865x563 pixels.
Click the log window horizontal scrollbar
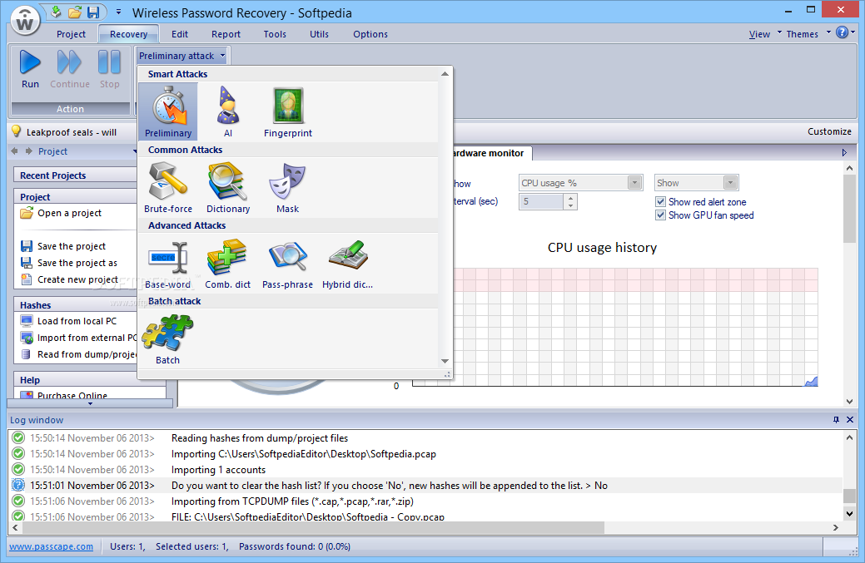pos(313,527)
